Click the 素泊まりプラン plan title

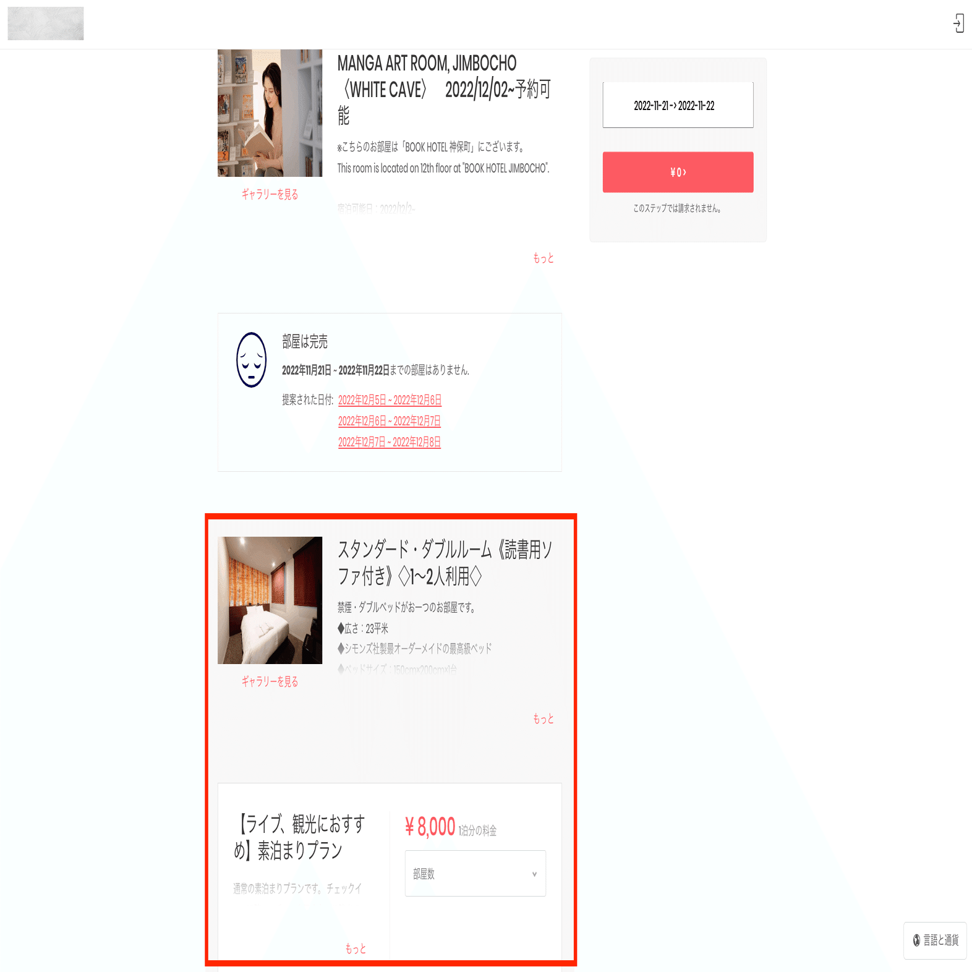(x=299, y=837)
